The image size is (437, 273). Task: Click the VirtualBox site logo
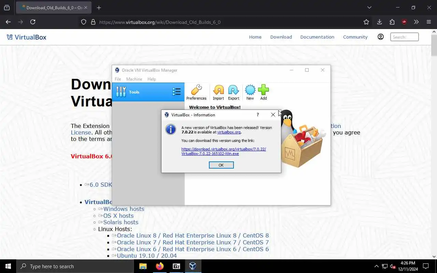(27, 37)
